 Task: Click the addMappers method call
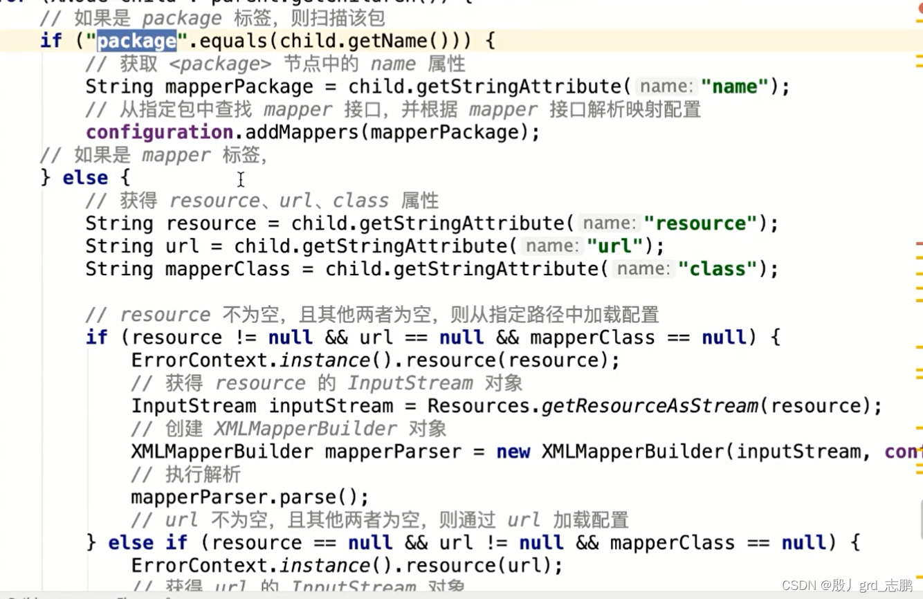[x=302, y=132]
